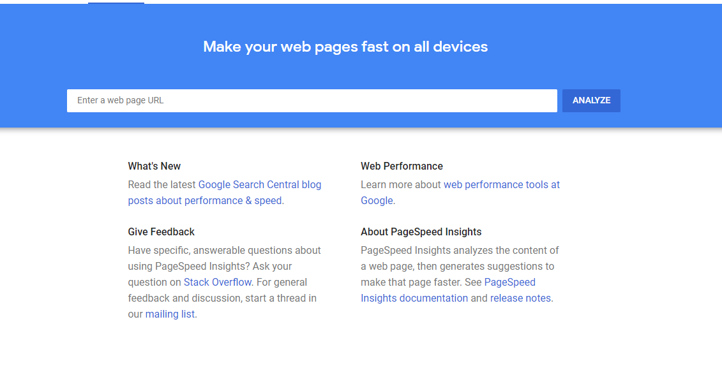Click the About PageSpeed Insights heading

(421, 232)
